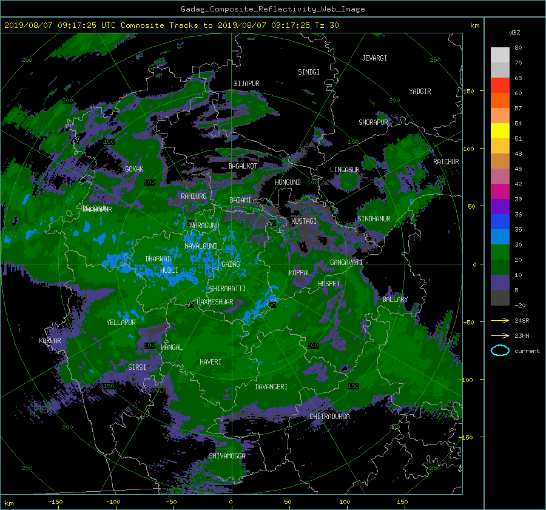Click the SHIRAHATTI city label
Image resolution: width=546 pixels, height=510 pixels.
tap(227, 289)
